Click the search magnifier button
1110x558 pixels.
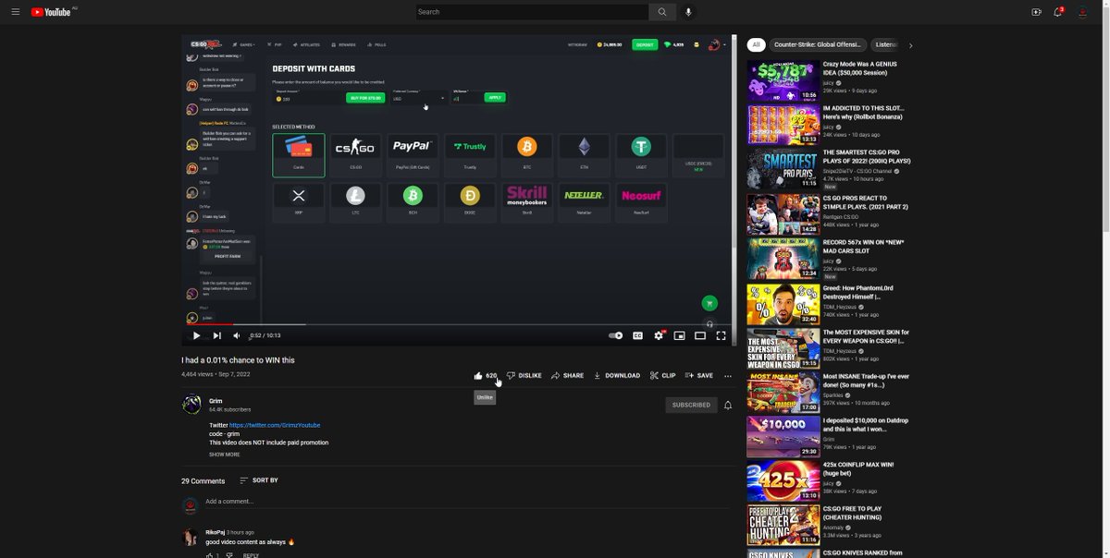coord(662,12)
